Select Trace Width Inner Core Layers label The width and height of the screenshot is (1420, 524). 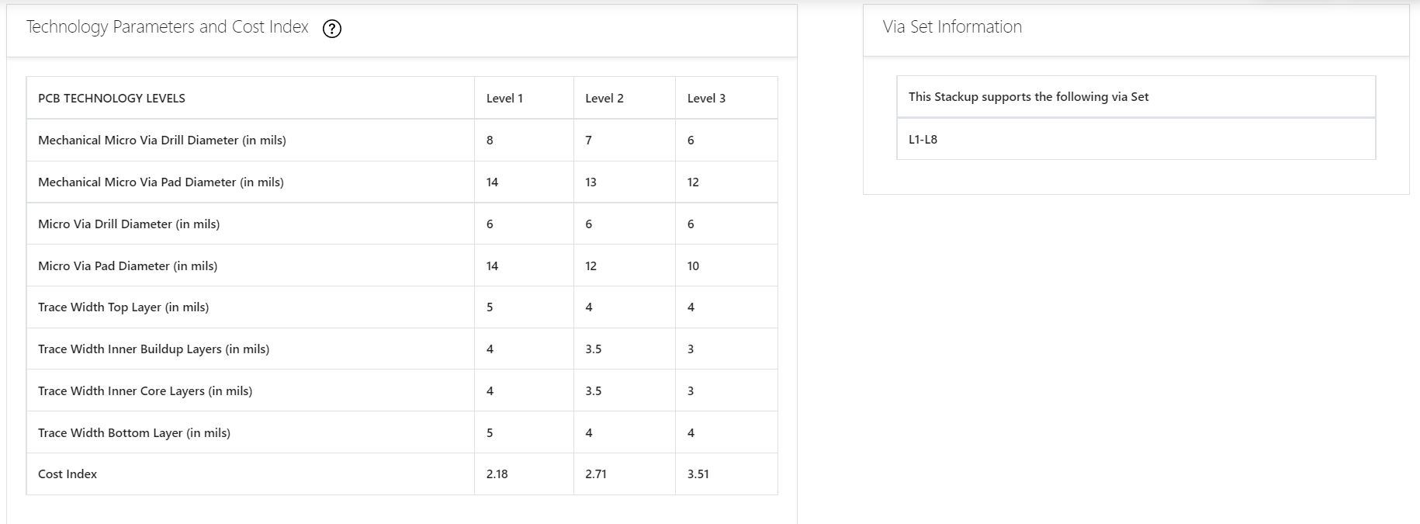tap(145, 391)
